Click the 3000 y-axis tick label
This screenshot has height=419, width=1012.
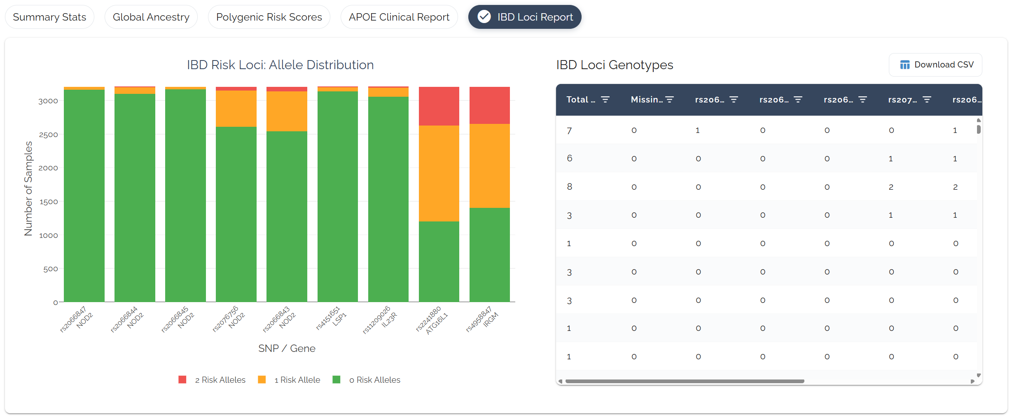[48, 101]
